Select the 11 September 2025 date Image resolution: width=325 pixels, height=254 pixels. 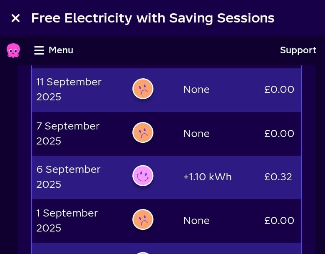click(x=69, y=90)
